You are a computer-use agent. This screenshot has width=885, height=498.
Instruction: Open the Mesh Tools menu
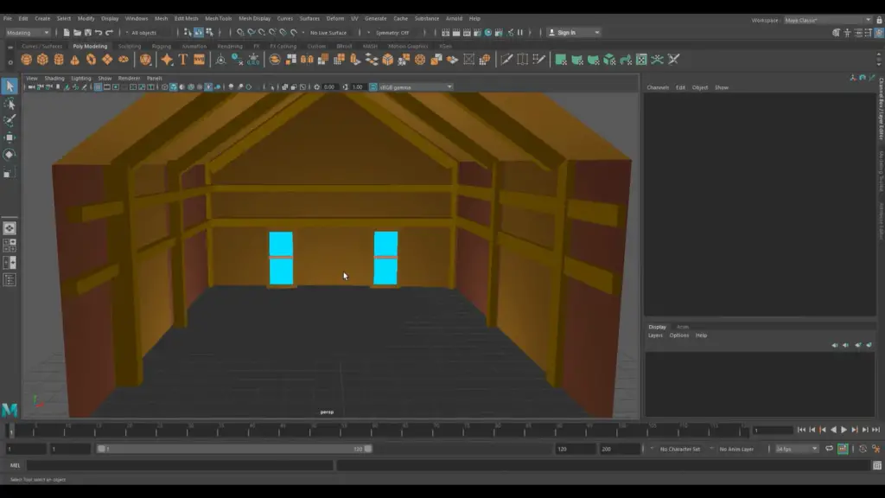218,18
